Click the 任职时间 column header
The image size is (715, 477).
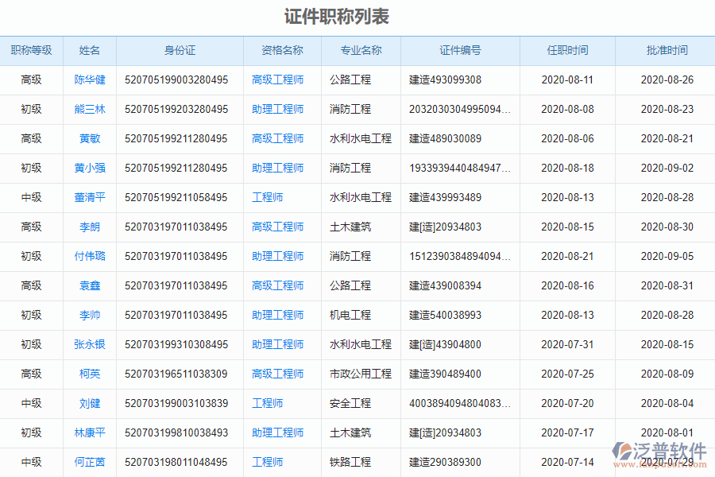pos(567,51)
